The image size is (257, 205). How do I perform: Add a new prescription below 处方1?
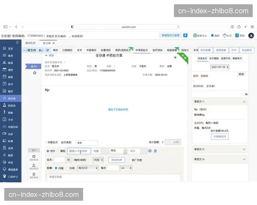point(35,73)
